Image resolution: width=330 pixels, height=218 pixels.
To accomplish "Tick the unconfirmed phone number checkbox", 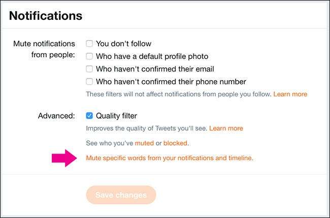I will point(89,82).
